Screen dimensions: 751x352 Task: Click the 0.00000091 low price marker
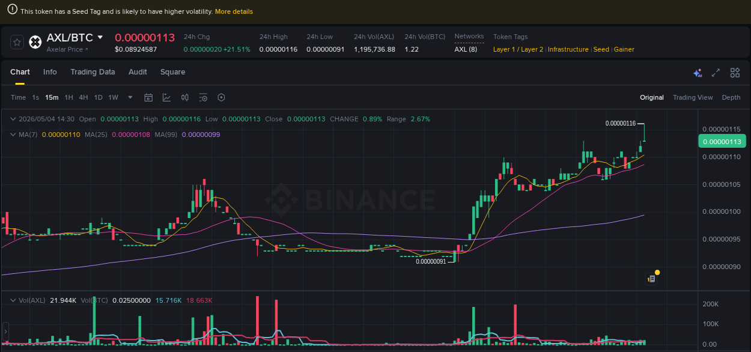(x=431, y=261)
